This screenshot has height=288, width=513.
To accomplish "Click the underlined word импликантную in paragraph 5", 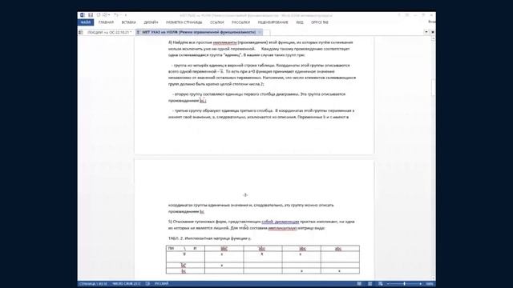I will pyautogui.click(x=282, y=228).
